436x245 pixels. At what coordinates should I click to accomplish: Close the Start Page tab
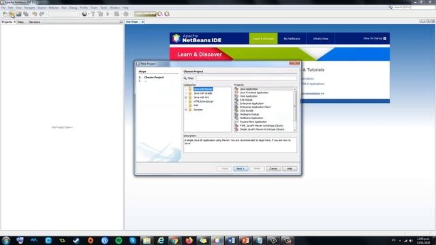[142, 22]
